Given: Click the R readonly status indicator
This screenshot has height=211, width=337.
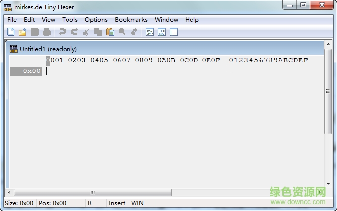Looking at the screenshot, I should (x=90, y=203).
